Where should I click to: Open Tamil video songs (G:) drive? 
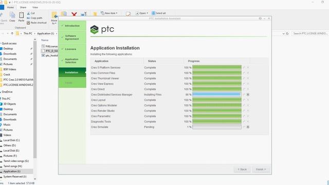tap(16, 161)
